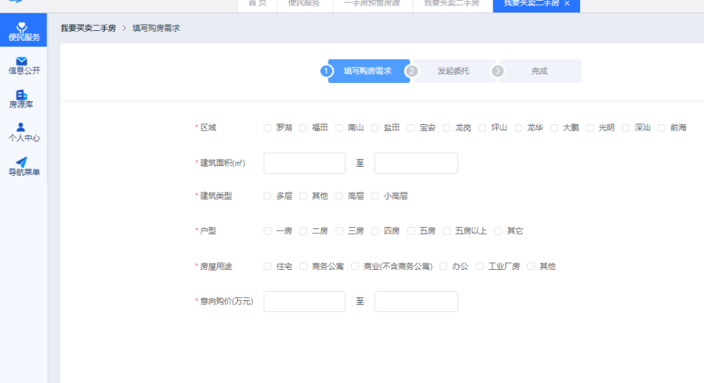This screenshot has width=704, height=383.
Task: Check the 前海 district checkbox
Action: tap(661, 128)
